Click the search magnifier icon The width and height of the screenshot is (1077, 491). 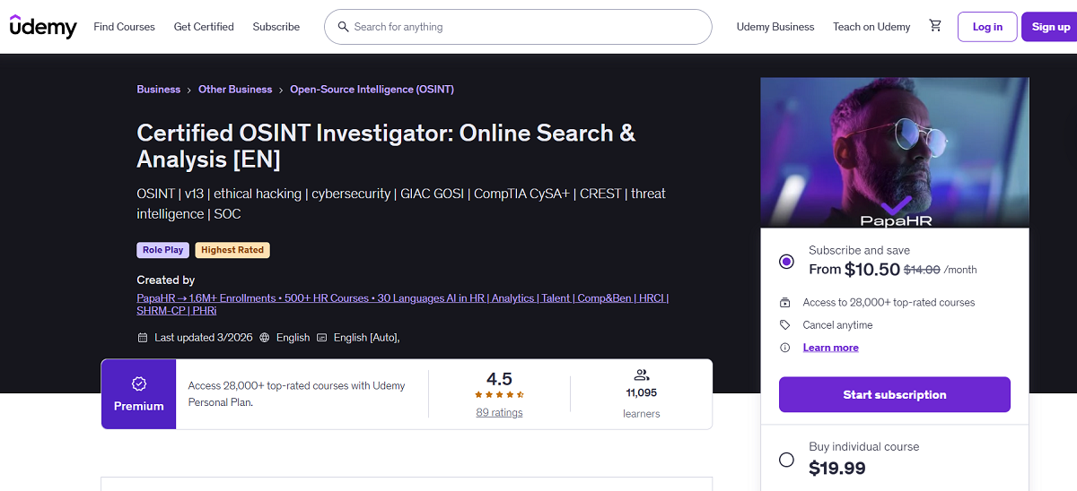point(343,27)
